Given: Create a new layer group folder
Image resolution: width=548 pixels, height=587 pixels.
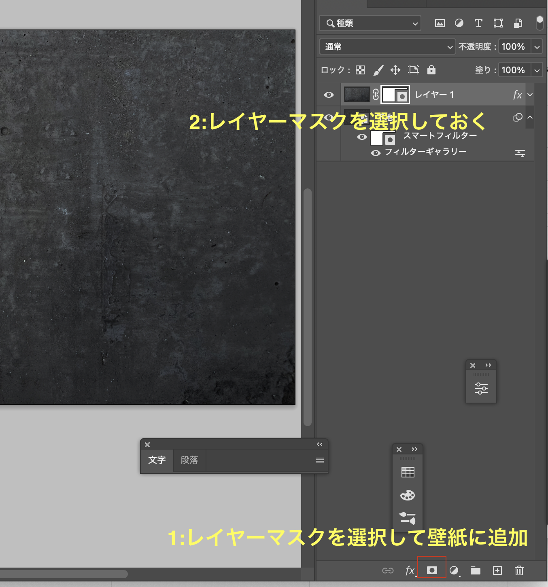Looking at the screenshot, I should click(x=476, y=570).
